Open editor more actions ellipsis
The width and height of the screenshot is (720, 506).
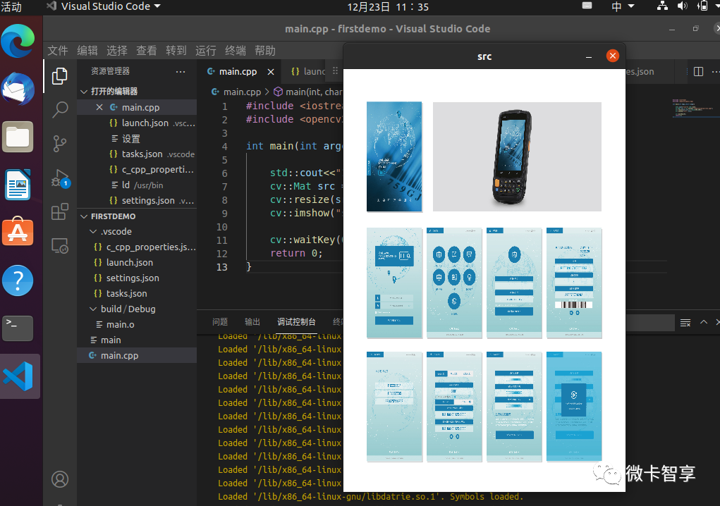click(x=716, y=72)
